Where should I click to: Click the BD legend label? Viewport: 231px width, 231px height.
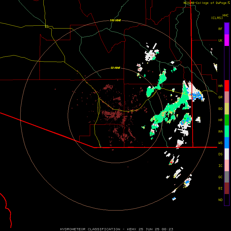[x=220, y=109]
